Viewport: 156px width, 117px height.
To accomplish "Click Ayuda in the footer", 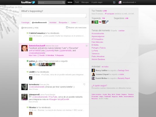I will [x=105, y=94].
